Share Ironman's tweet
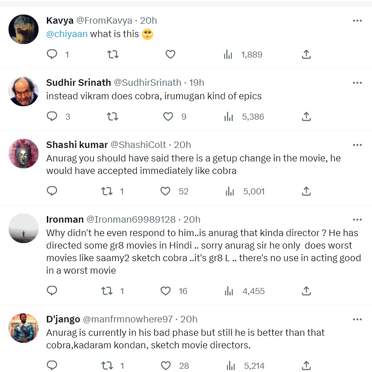This screenshot has width=372, height=372. click(306, 291)
